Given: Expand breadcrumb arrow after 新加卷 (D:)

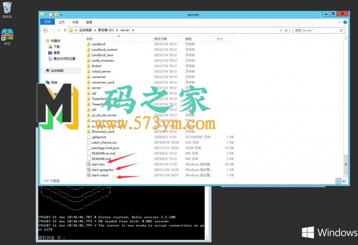Looking at the screenshot, I should click(x=117, y=30).
